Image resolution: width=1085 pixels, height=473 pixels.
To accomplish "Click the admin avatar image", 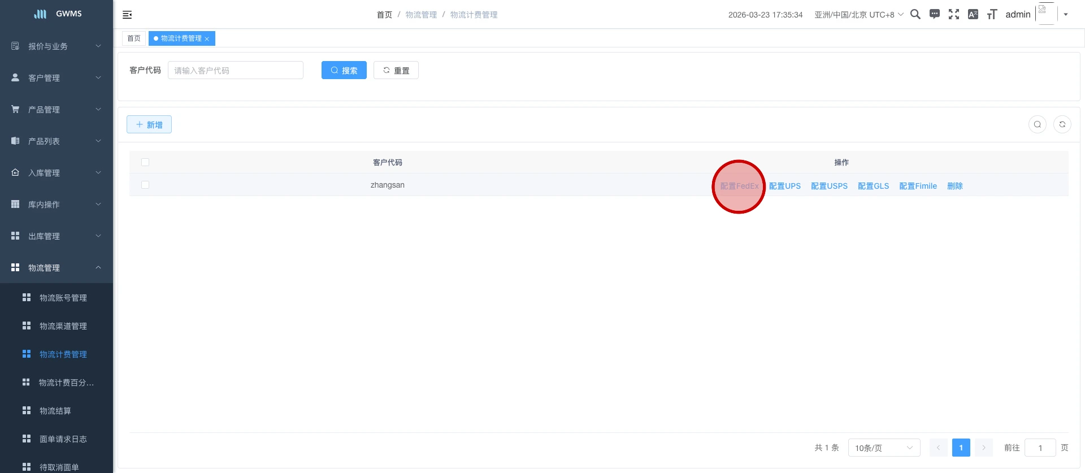I will (x=1047, y=14).
